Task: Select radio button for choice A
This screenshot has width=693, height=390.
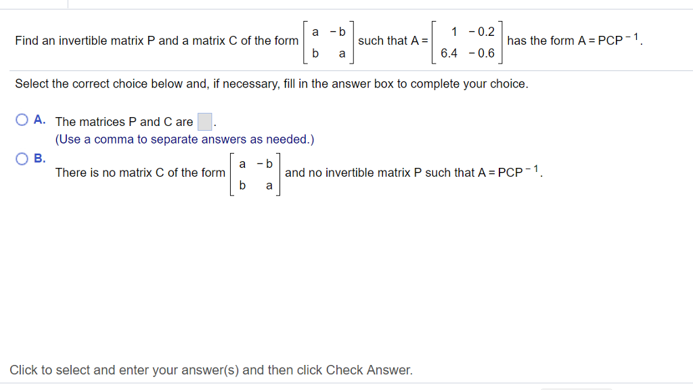Action: click(x=22, y=120)
